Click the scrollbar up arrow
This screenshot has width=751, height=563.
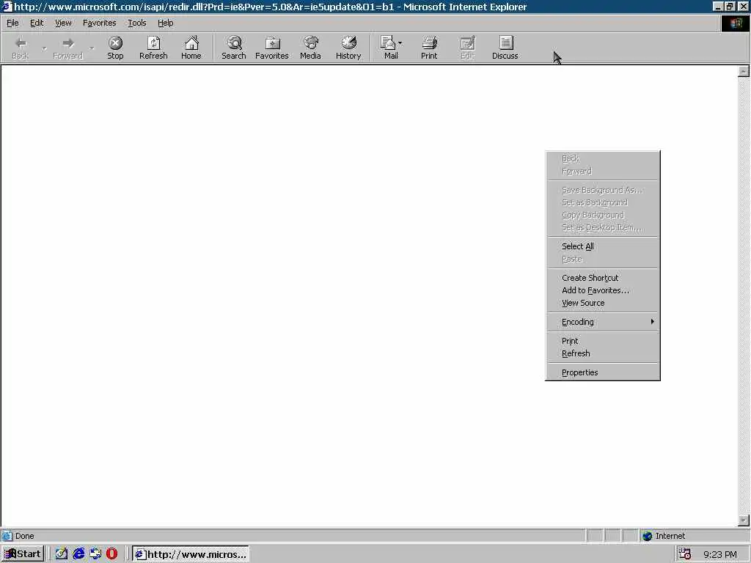[744, 71]
